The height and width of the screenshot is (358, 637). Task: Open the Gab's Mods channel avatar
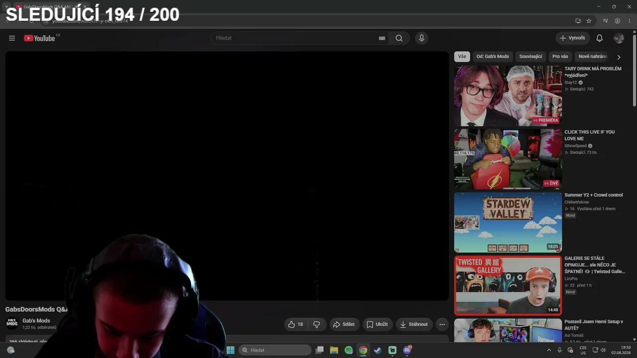[x=12, y=324]
